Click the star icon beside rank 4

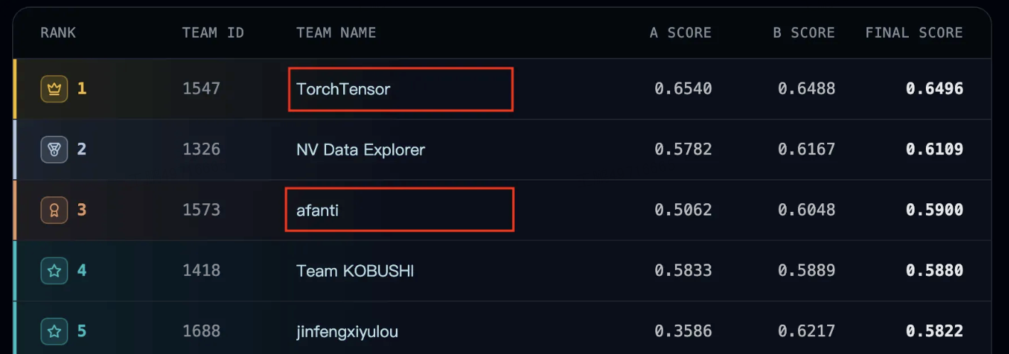click(x=55, y=270)
